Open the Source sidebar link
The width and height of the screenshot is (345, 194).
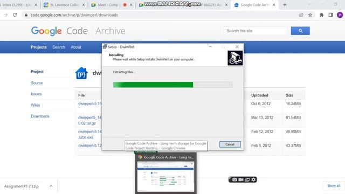37,83
